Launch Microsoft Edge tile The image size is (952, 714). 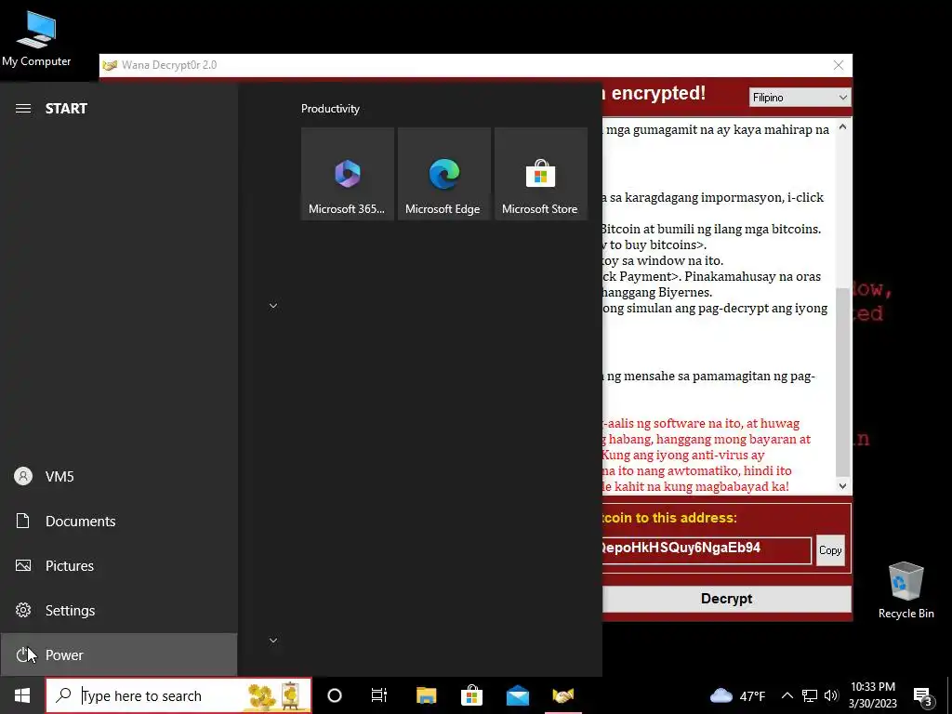click(x=443, y=174)
